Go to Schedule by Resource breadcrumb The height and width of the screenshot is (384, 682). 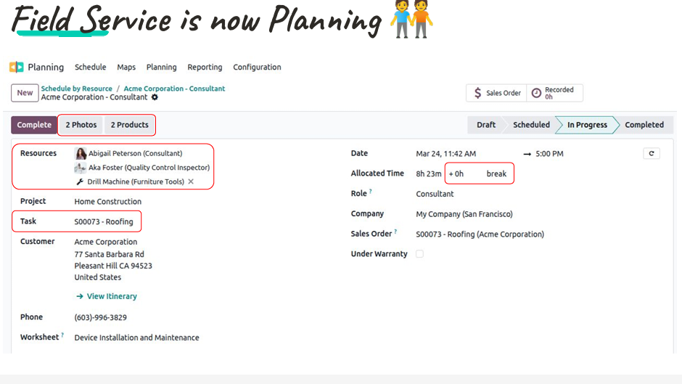point(77,89)
